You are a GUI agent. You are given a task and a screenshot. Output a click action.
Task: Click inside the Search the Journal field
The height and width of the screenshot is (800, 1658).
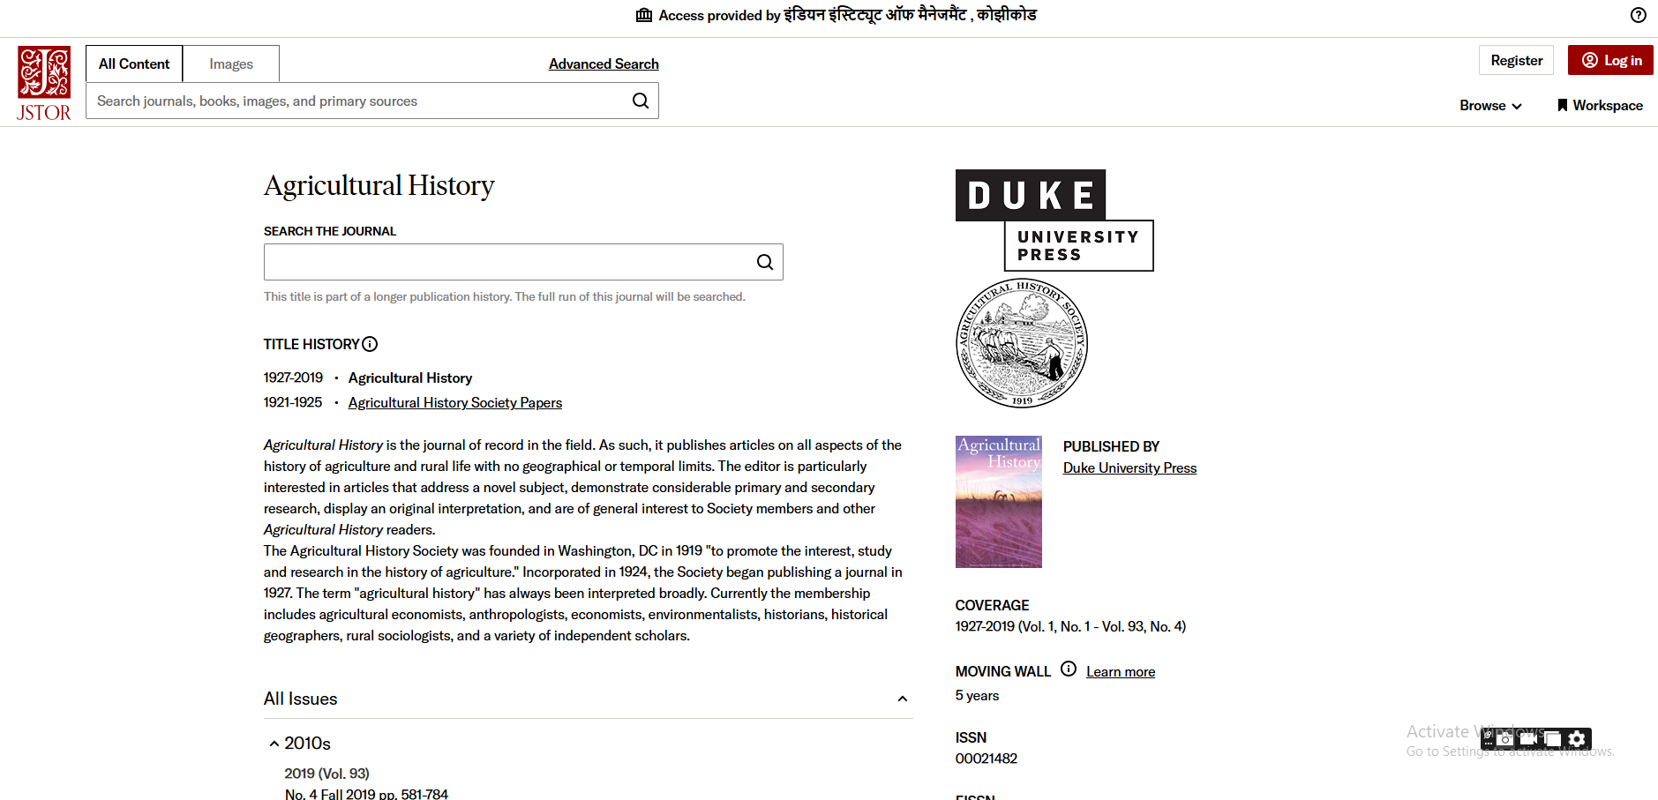(507, 262)
